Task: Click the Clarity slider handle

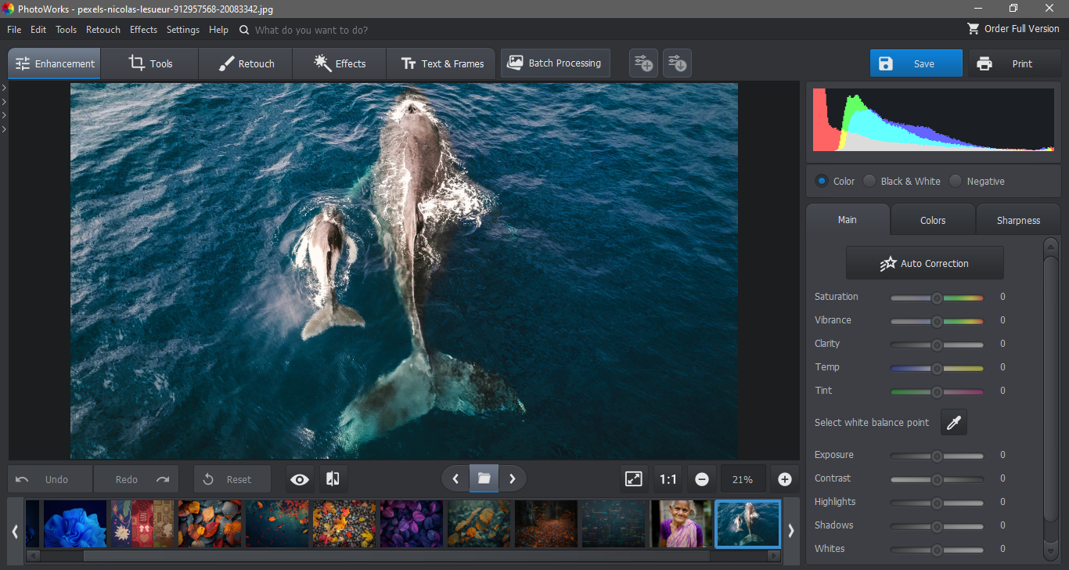Action: pyautogui.click(x=937, y=345)
